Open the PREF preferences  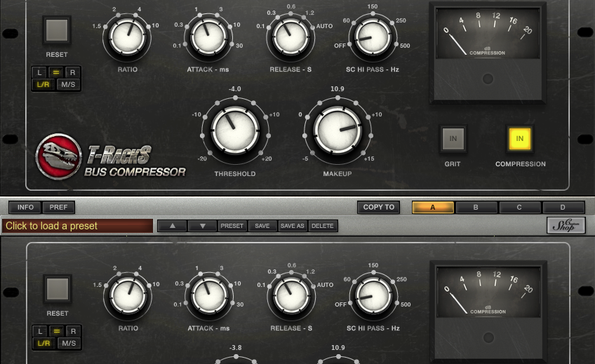(x=58, y=208)
